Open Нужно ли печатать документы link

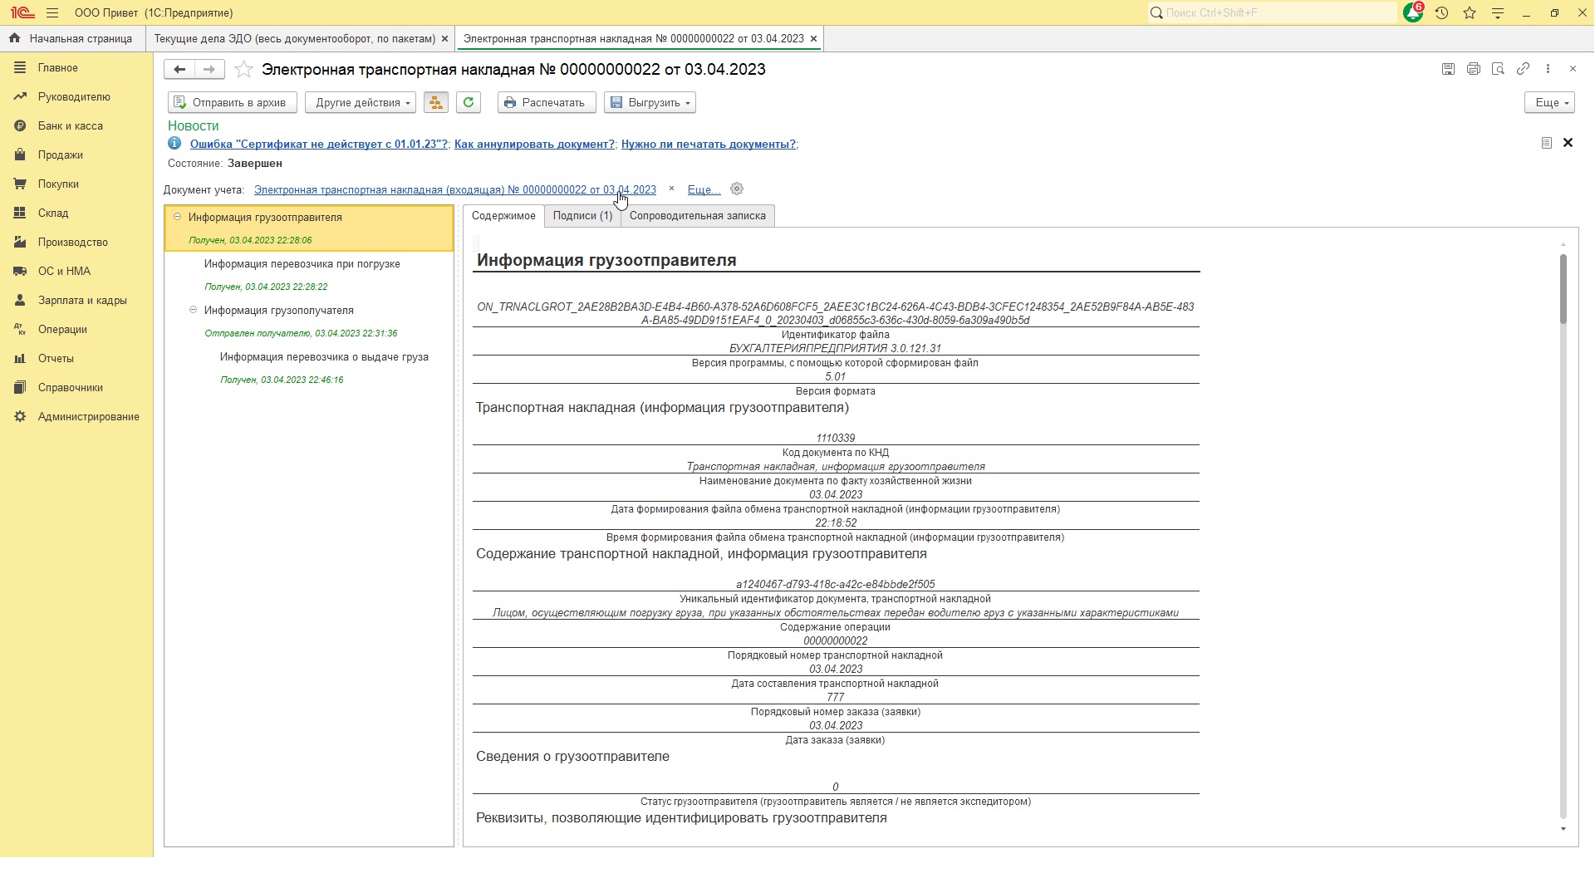tap(709, 144)
